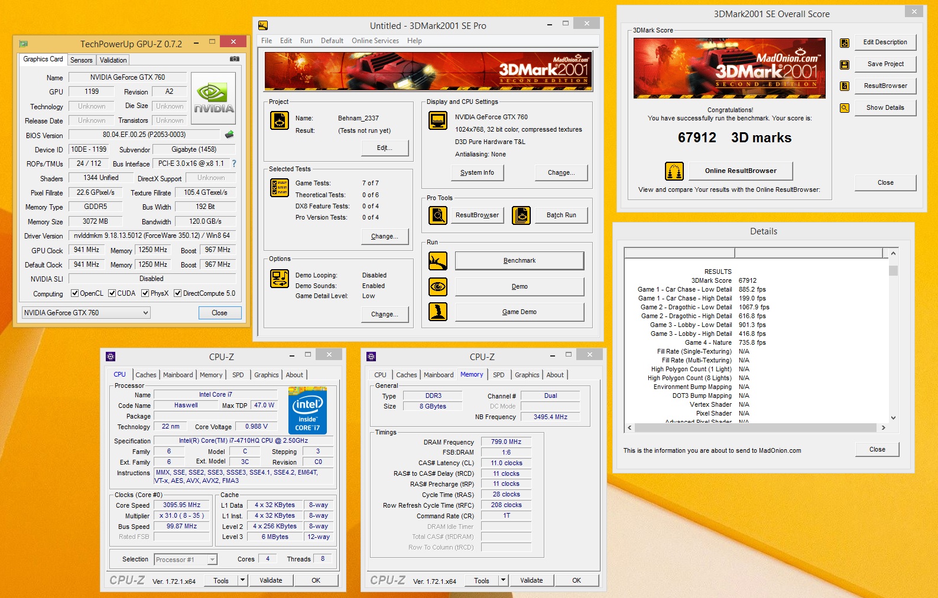Image resolution: width=938 pixels, height=598 pixels.
Task: Open the Default menu in 3DMark2001
Action: click(x=332, y=41)
